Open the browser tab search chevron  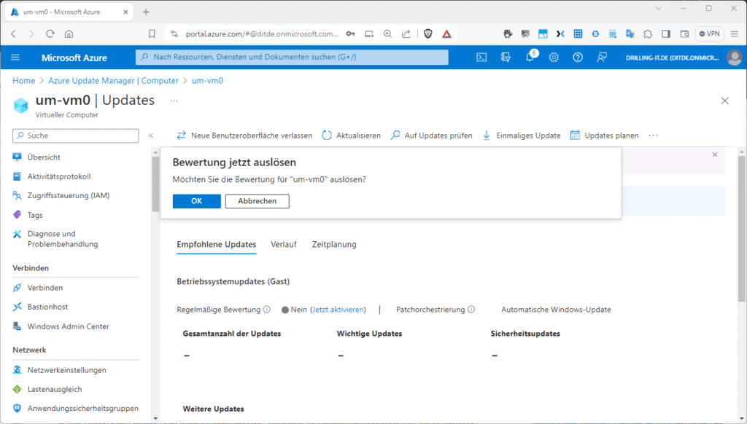tap(659, 9)
